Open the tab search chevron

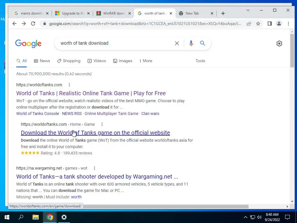coord(248,10)
